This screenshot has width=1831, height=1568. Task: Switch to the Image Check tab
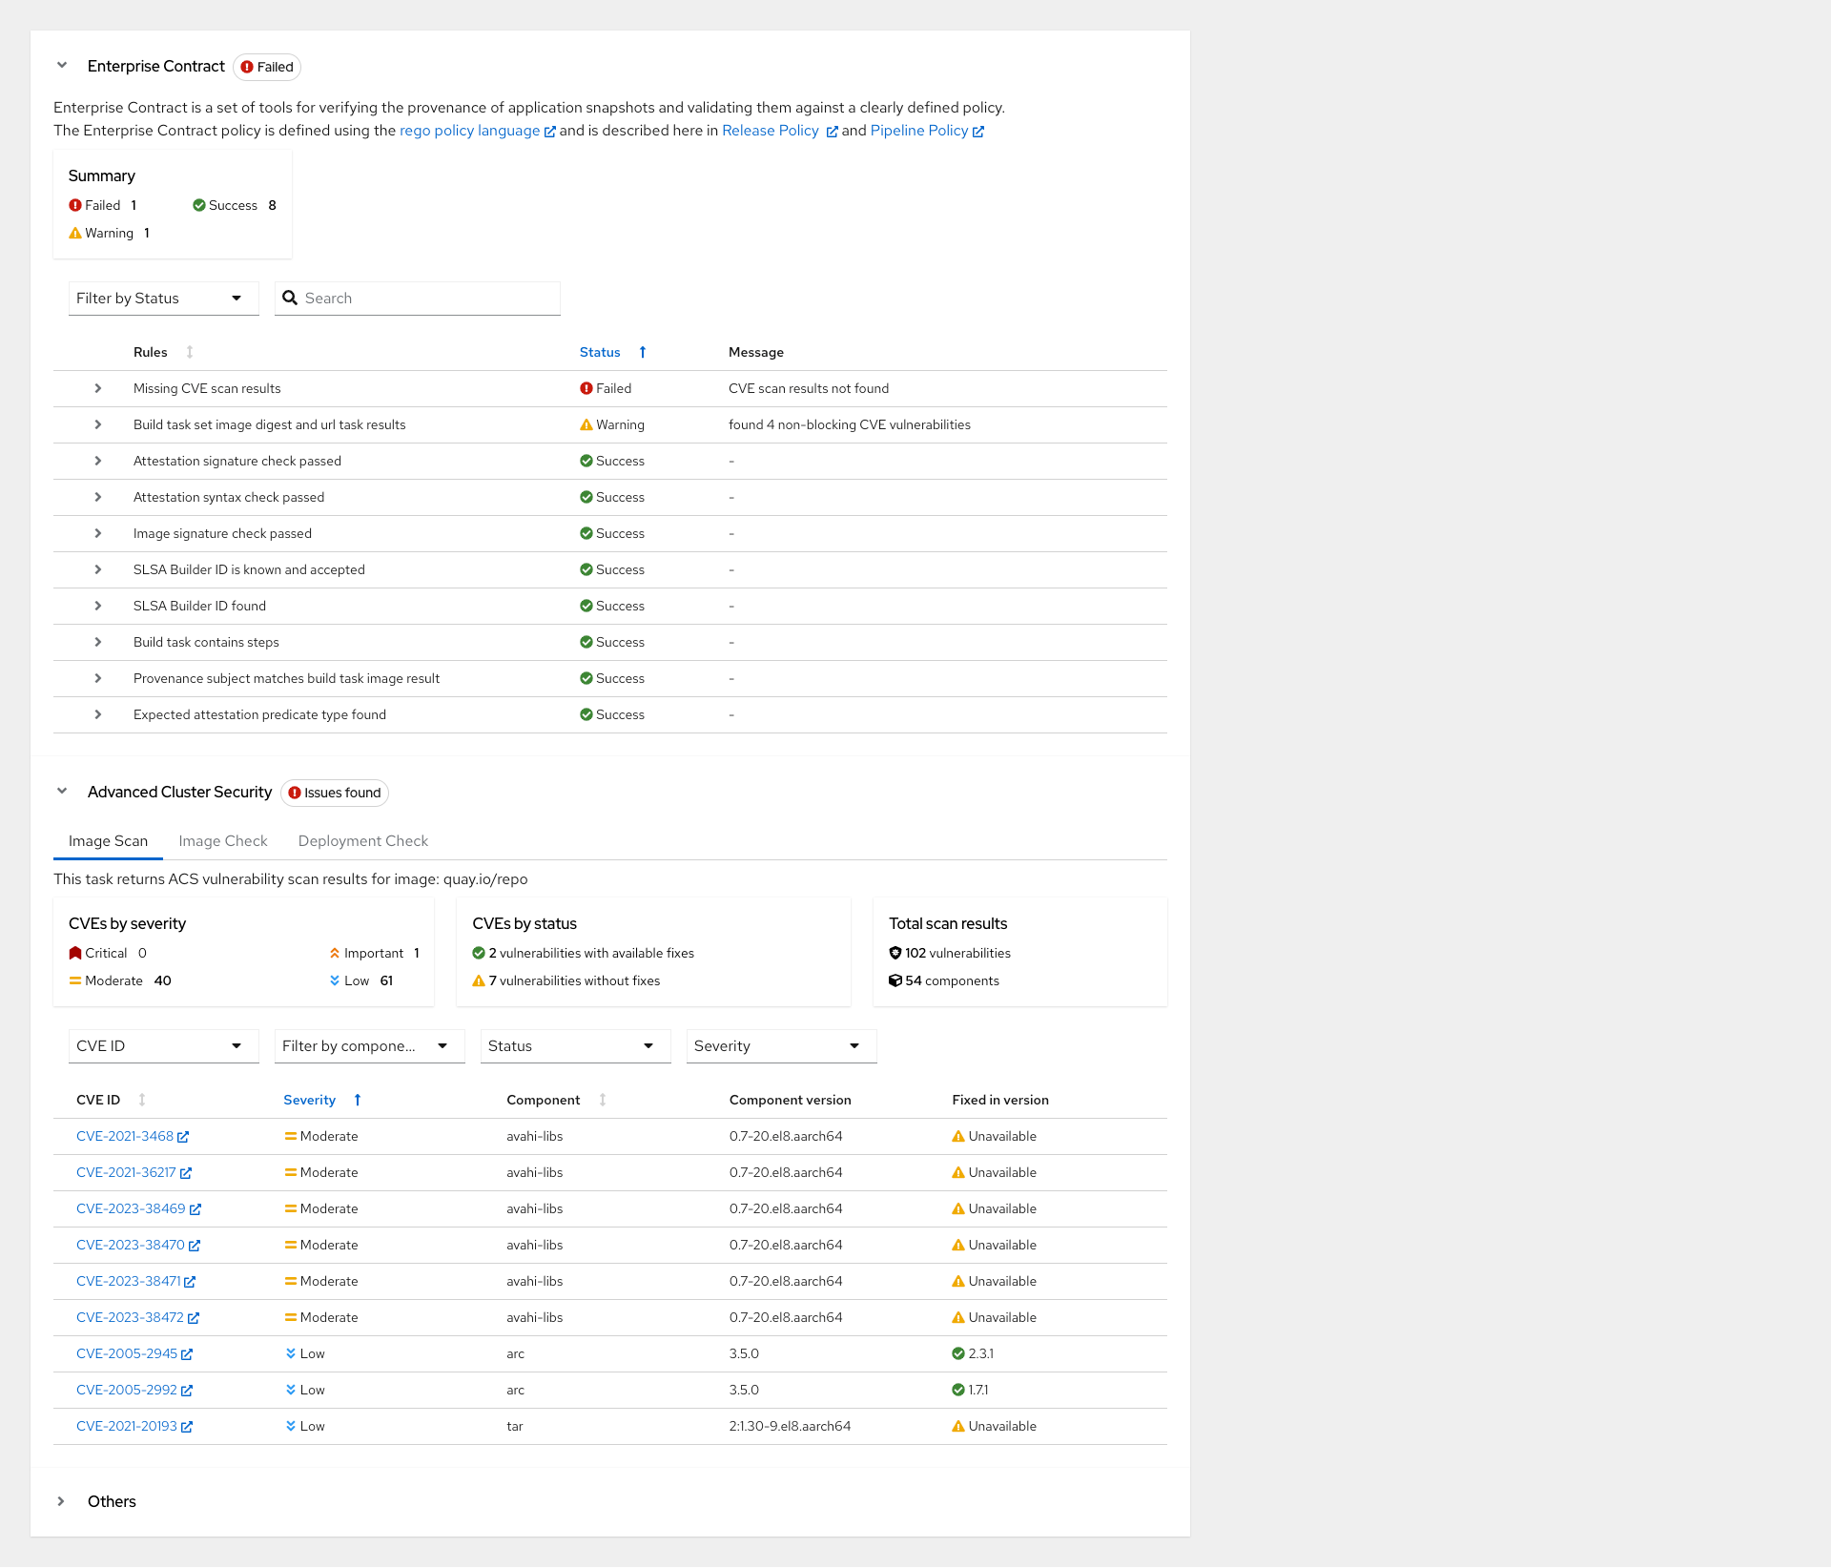coord(223,841)
